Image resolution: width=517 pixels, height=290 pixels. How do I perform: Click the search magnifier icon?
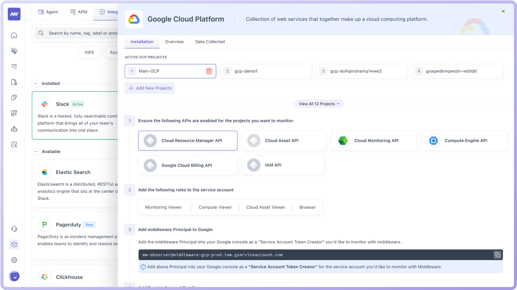pyautogui.click(x=41, y=33)
